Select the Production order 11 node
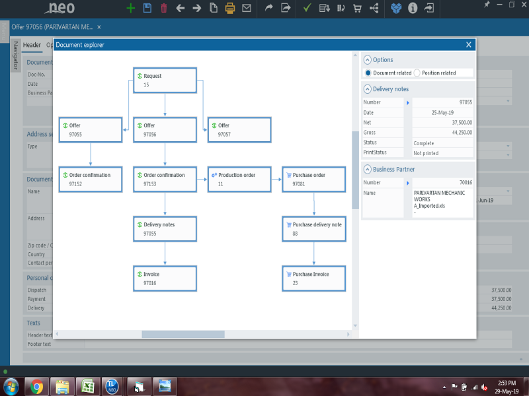This screenshot has width=529, height=396. click(x=239, y=179)
